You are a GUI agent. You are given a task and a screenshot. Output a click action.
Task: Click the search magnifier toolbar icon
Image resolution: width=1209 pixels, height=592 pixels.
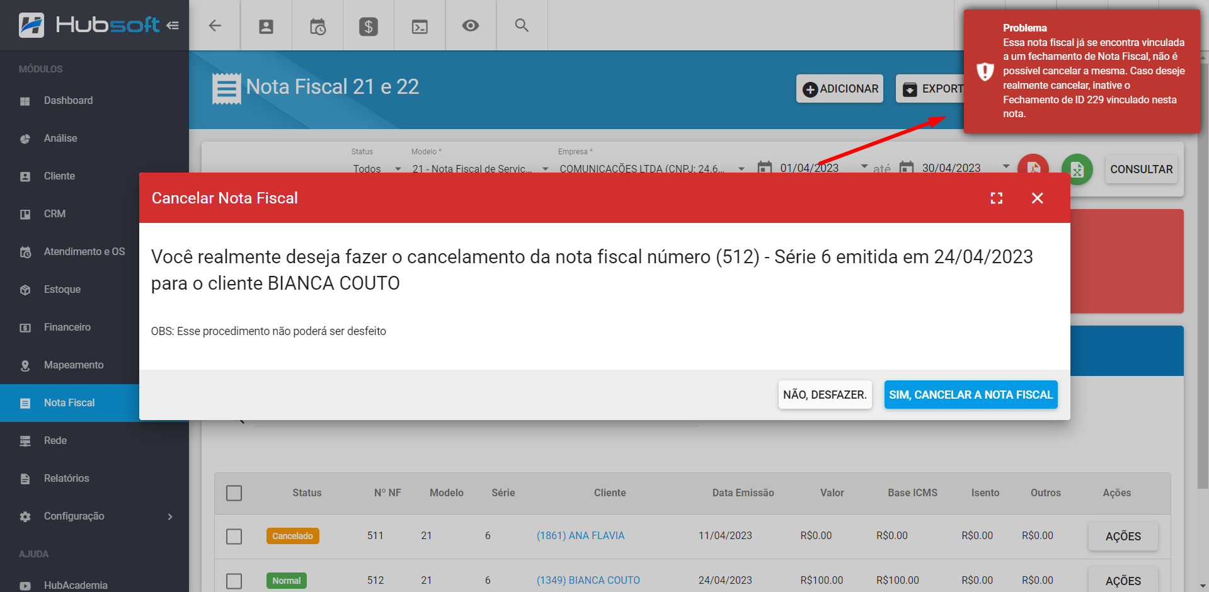click(x=522, y=26)
